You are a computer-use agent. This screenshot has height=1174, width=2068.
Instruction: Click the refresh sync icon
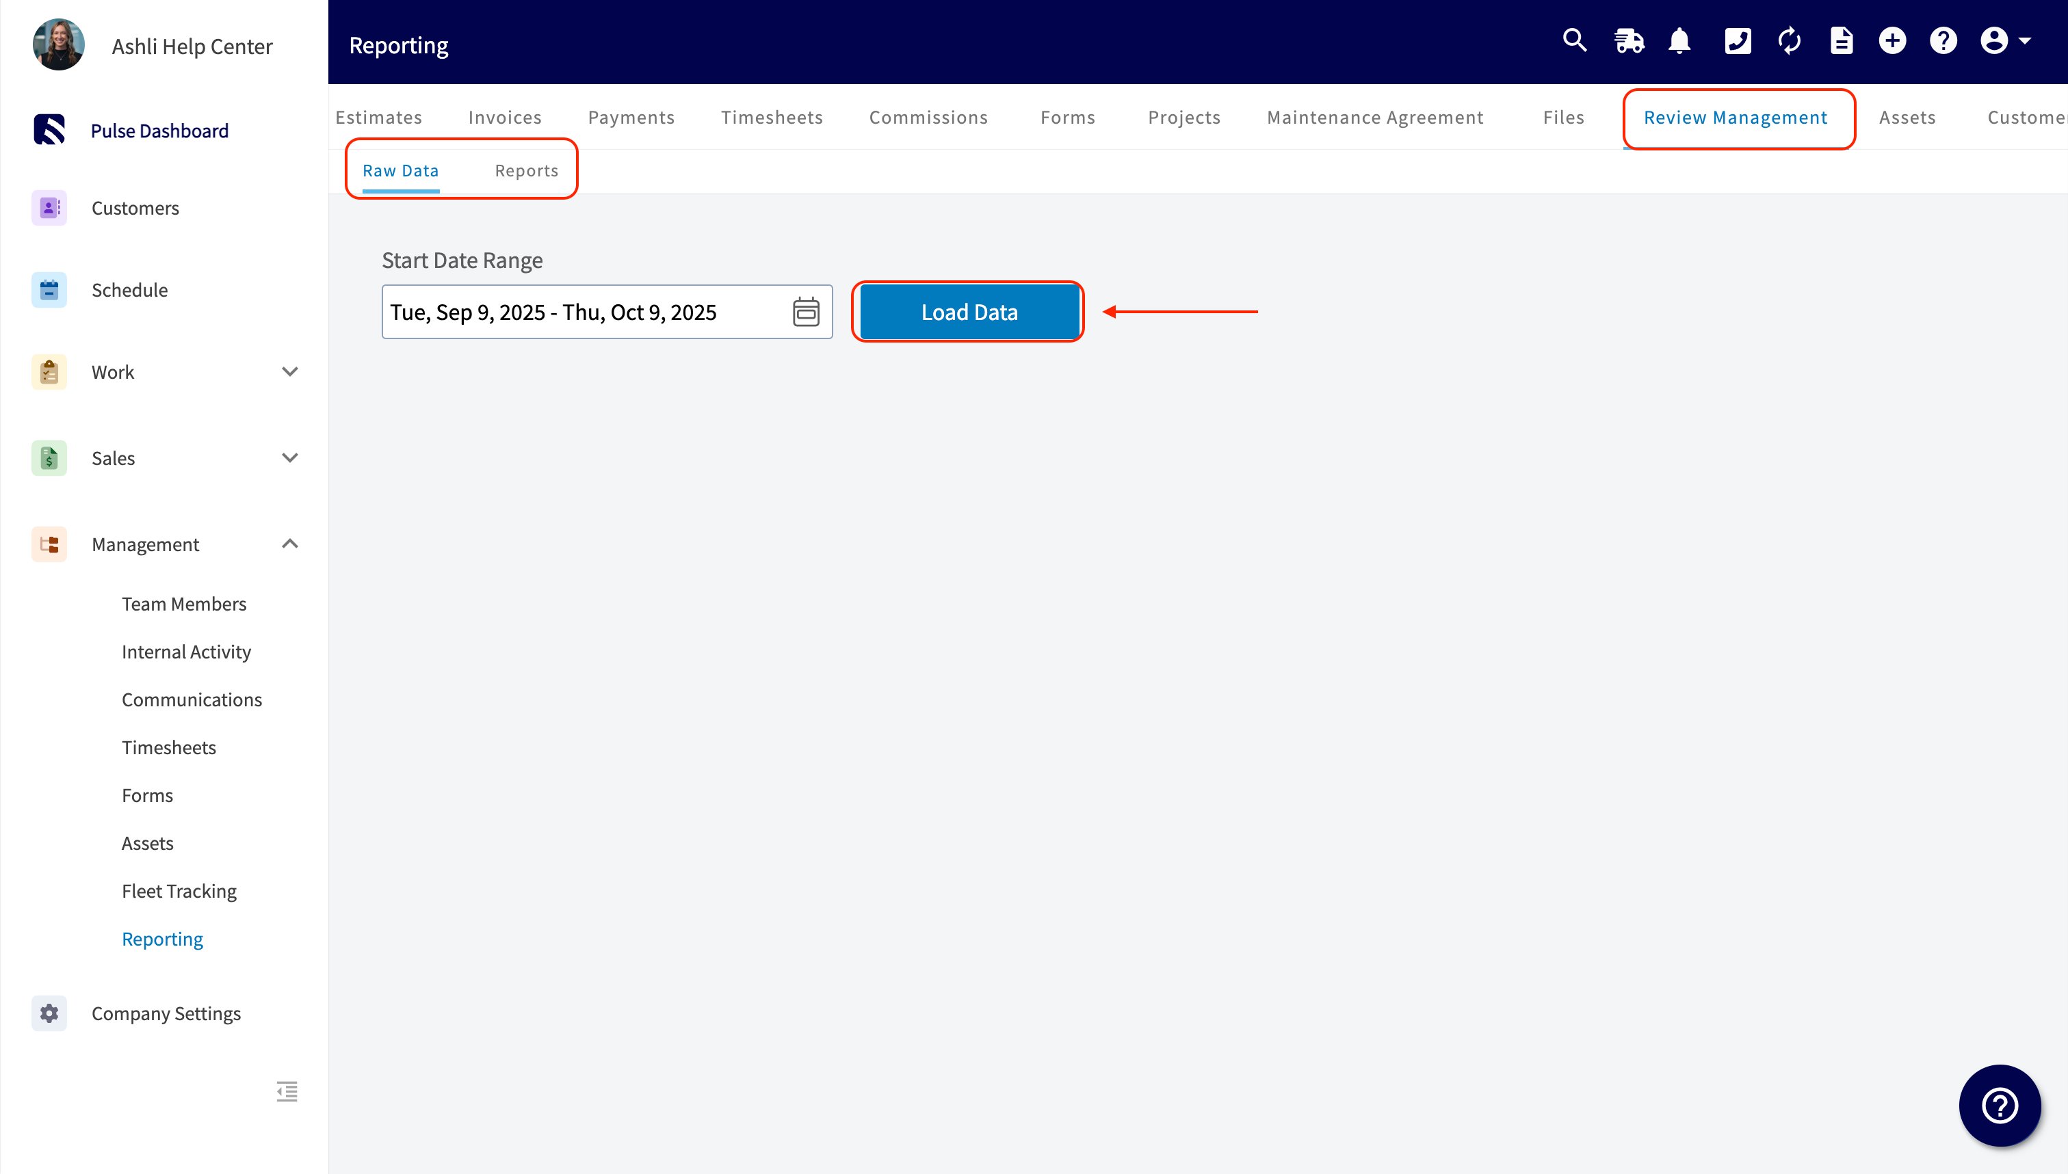[x=1790, y=41]
